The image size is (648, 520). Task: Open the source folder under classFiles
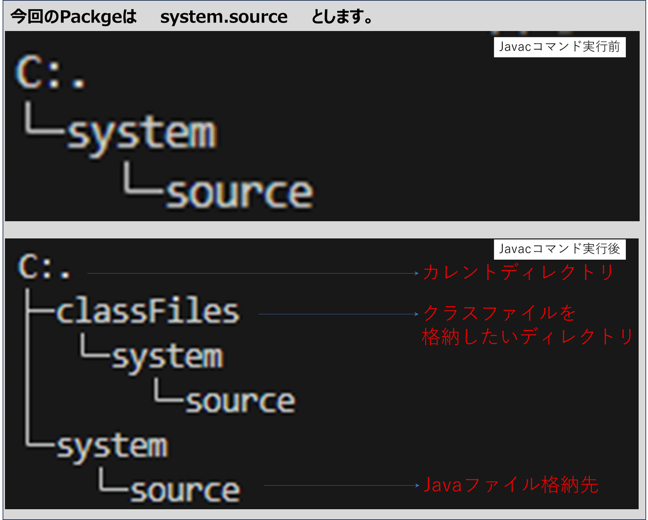240,400
